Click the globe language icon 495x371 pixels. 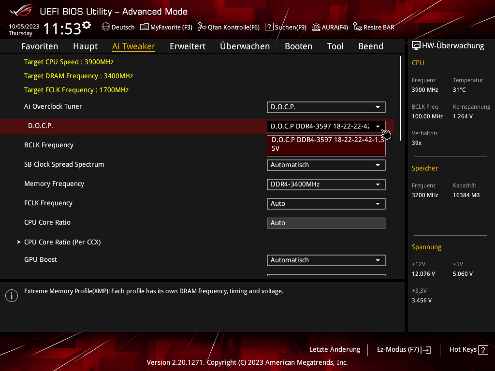106,27
